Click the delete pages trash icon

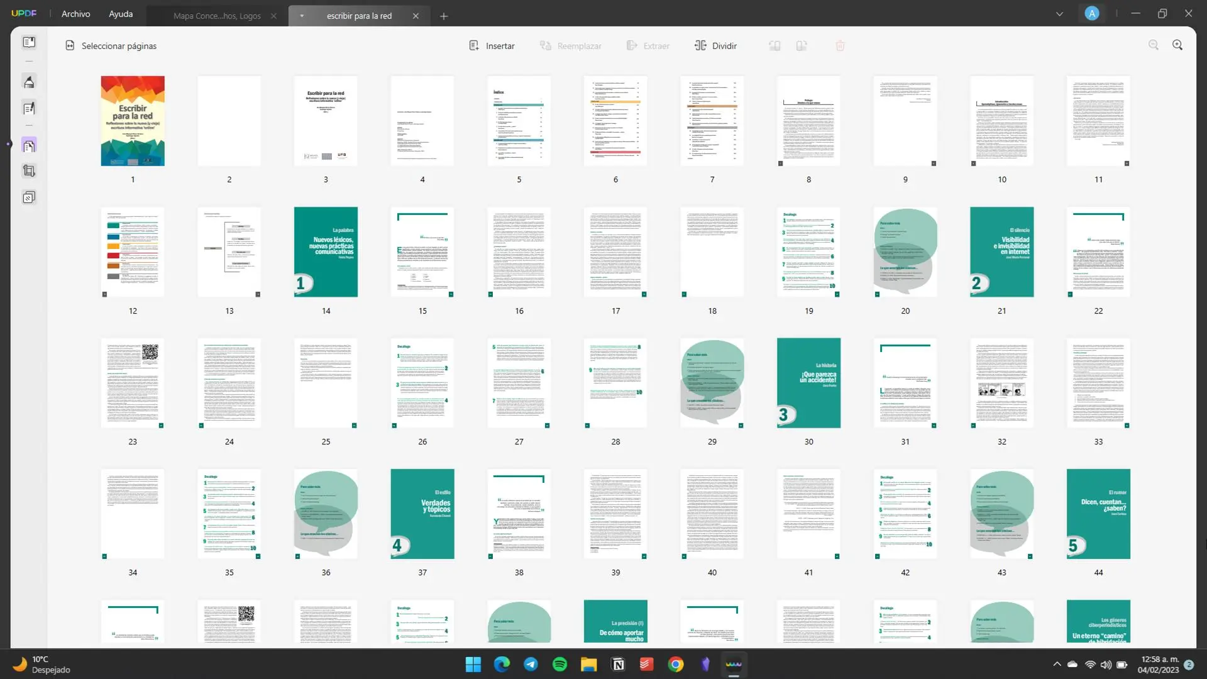(840, 46)
